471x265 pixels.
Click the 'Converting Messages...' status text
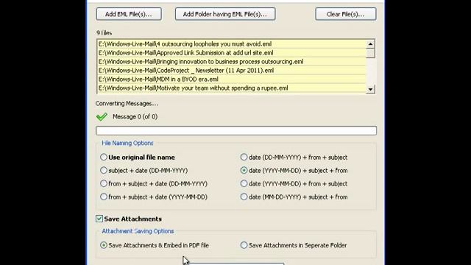point(127,103)
